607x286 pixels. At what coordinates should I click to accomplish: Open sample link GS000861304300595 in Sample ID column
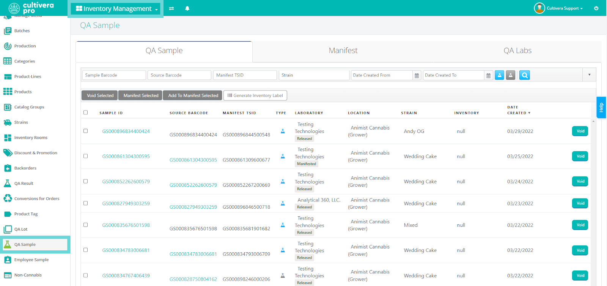click(x=126, y=156)
